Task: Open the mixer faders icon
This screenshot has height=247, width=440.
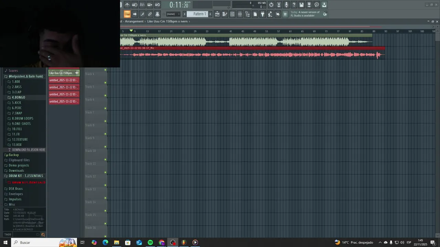Action: pos(240,14)
